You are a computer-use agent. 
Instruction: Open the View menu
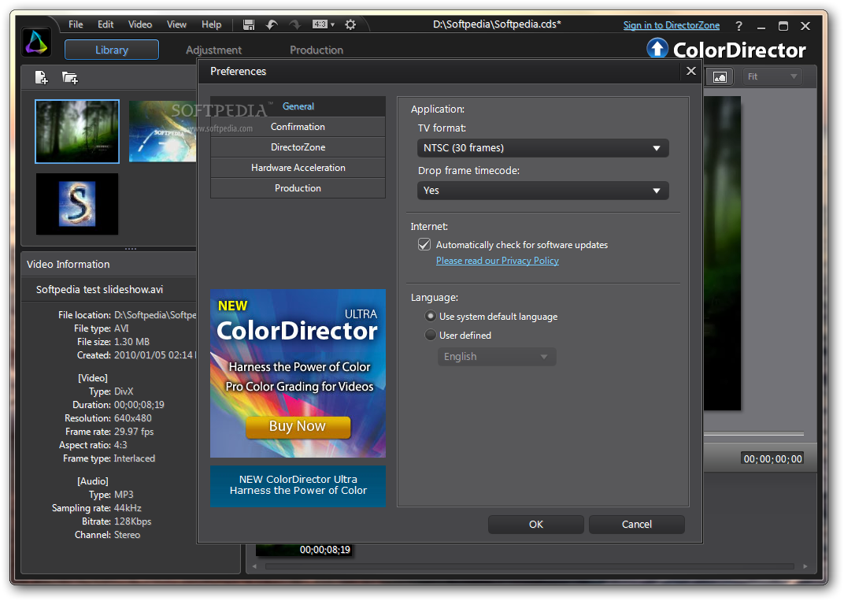pos(176,24)
